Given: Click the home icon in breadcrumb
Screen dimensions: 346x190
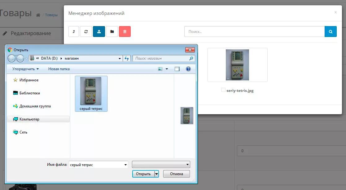Looking at the screenshot, I should coord(38,15).
